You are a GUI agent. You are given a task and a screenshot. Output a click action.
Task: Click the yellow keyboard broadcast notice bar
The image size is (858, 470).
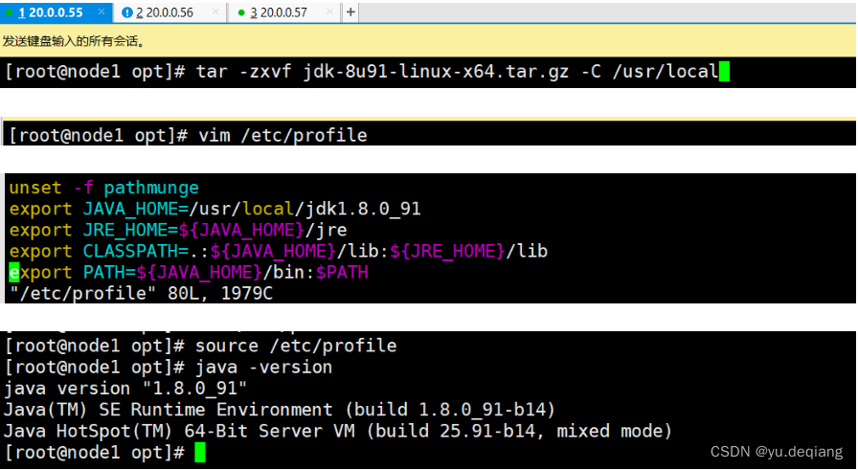[x=428, y=41]
